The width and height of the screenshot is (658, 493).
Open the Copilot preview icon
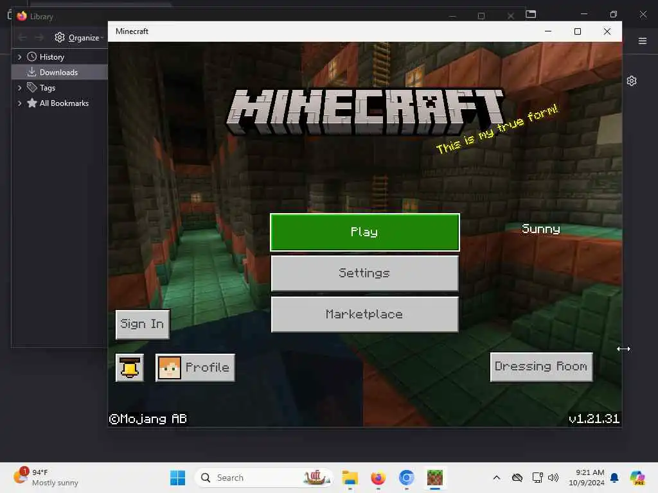[x=637, y=478]
